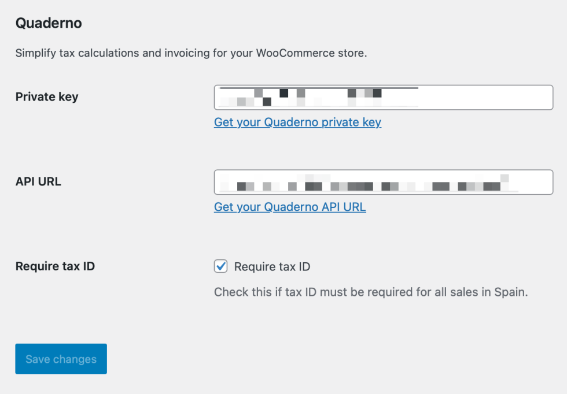This screenshot has width=567, height=394.
Task: Click the 'Require tax ID' text beside the checkbox
Action: 272,267
